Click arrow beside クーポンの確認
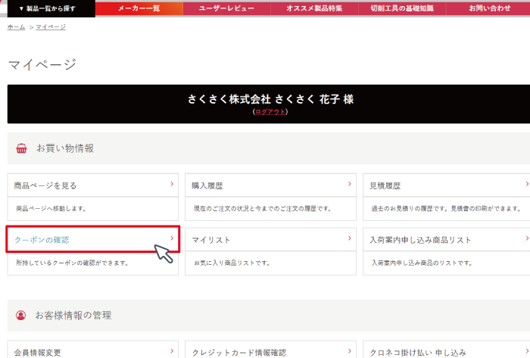 pos(172,238)
